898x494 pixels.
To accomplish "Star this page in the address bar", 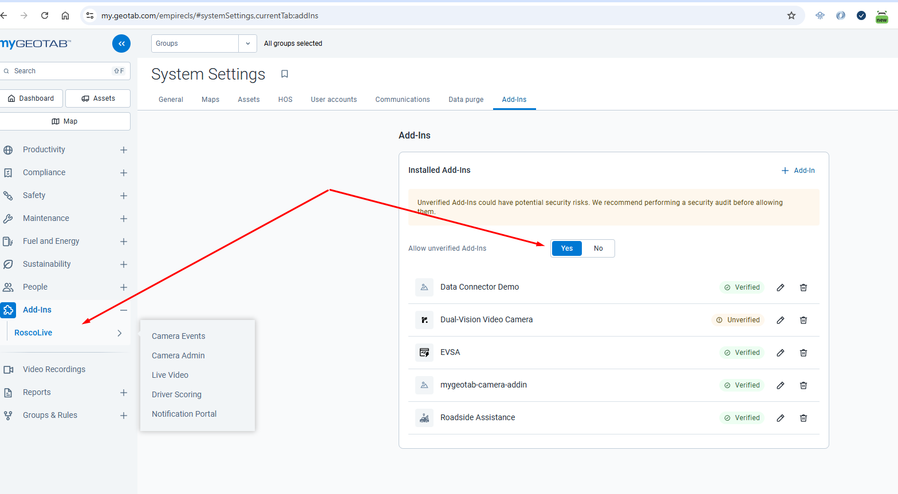I will coord(791,15).
